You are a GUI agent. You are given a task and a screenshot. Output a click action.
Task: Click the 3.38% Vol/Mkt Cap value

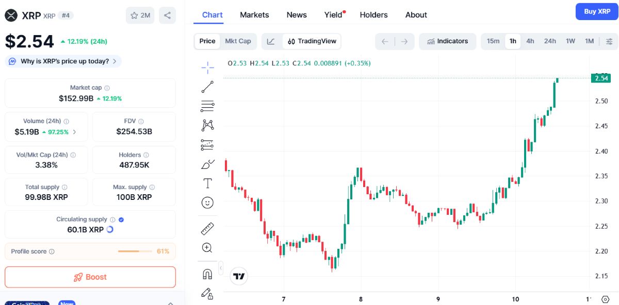click(x=46, y=165)
